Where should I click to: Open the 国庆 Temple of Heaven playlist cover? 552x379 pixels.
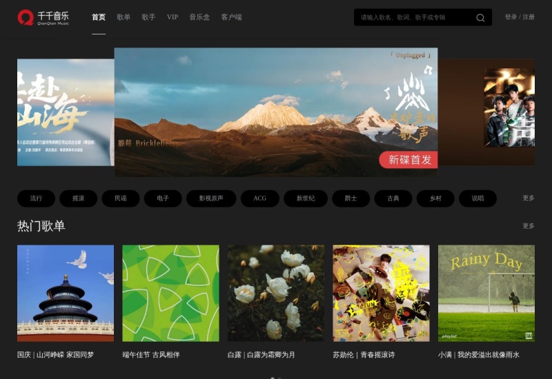(66, 293)
